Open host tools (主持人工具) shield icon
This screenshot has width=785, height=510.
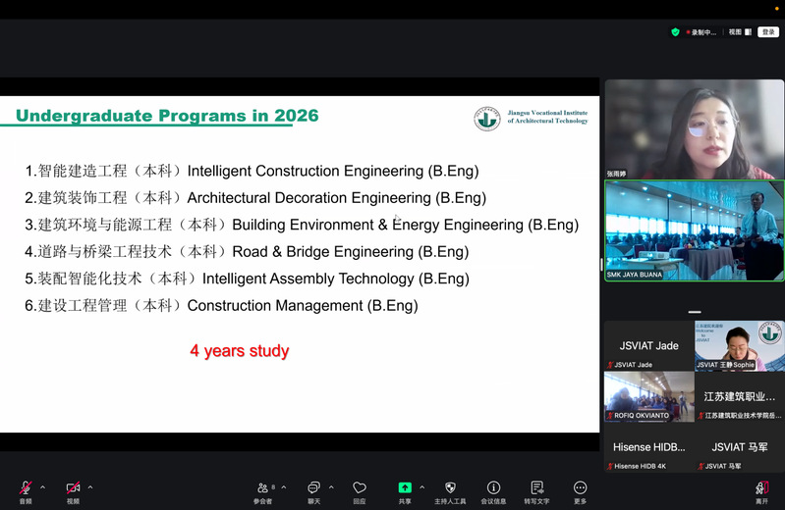tap(450, 488)
